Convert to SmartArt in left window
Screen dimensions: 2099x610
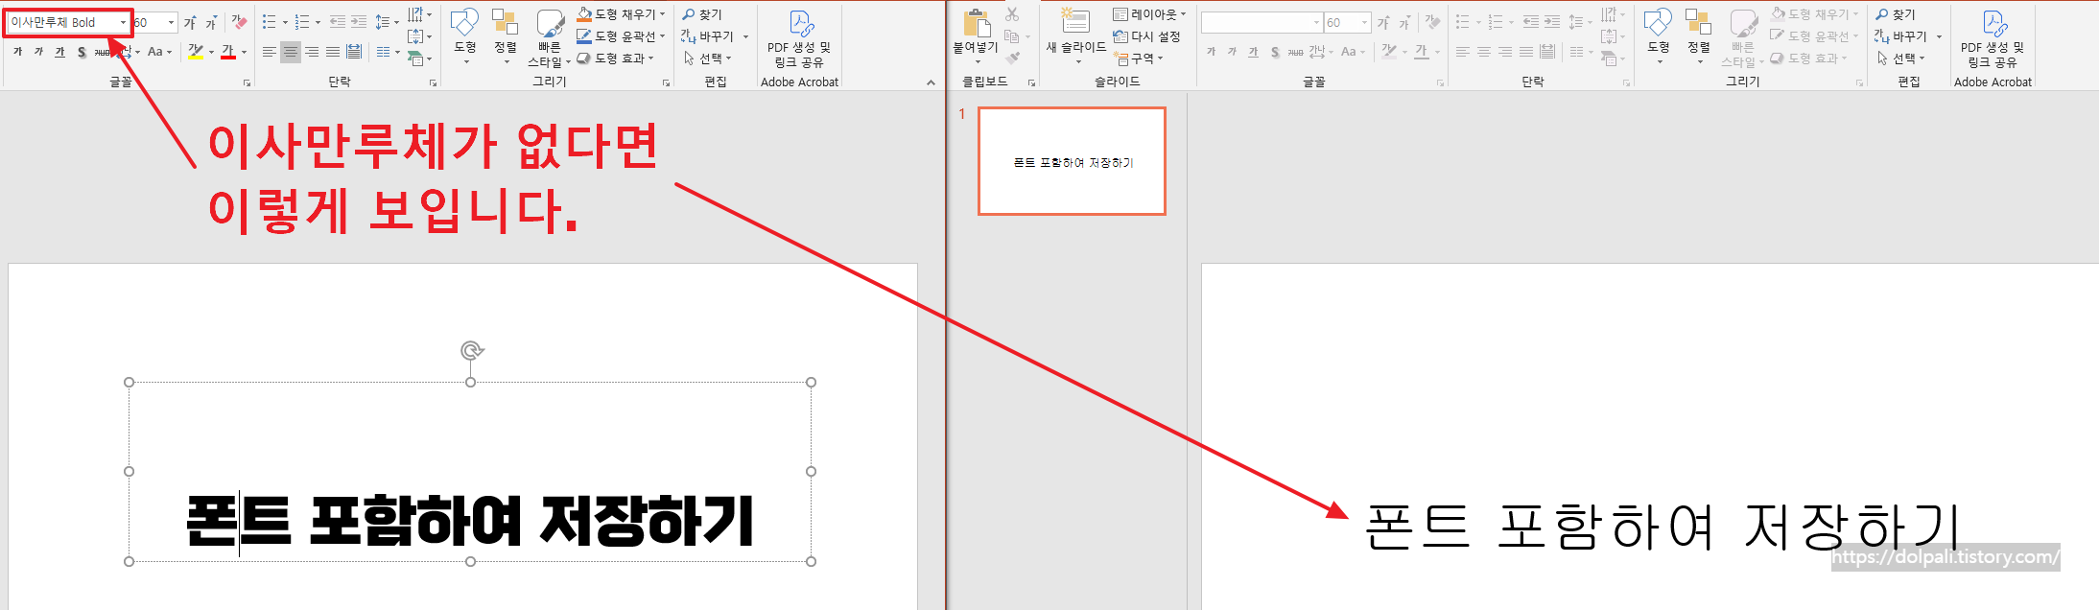click(x=420, y=59)
